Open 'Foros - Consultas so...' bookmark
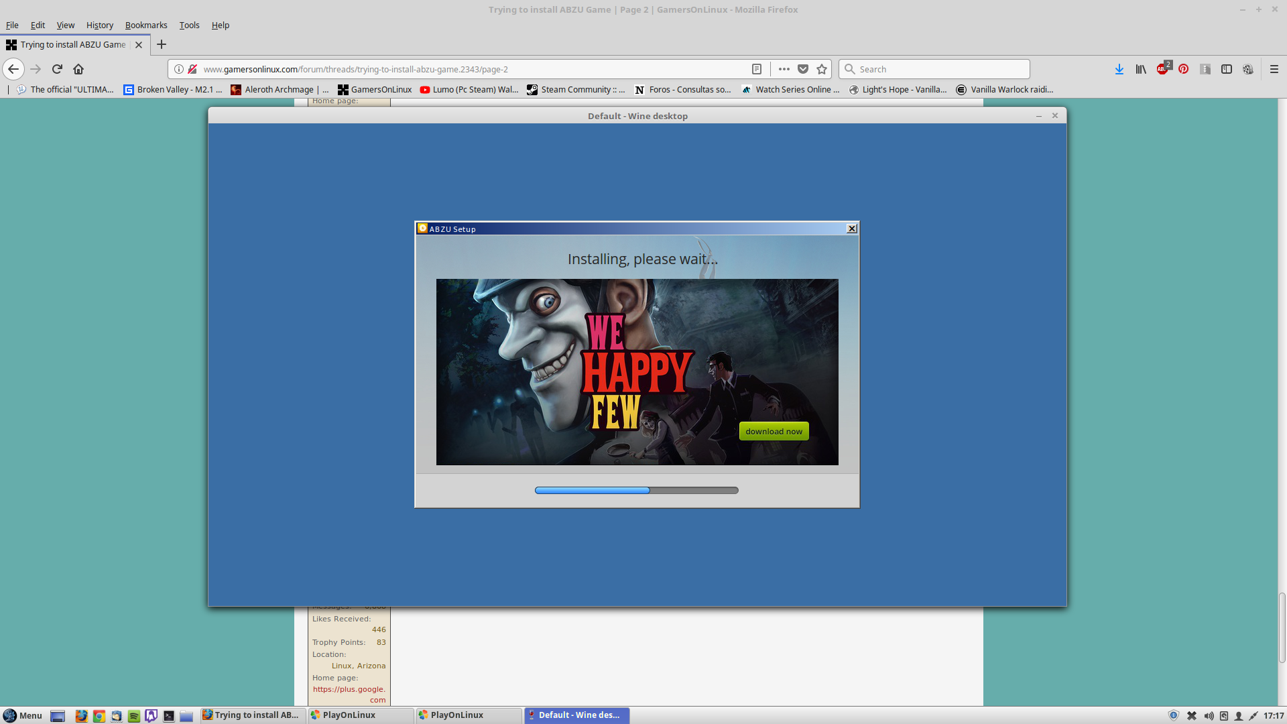Image resolution: width=1287 pixels, height=724 pixels. pyautogui.click(x=683, y=89)
